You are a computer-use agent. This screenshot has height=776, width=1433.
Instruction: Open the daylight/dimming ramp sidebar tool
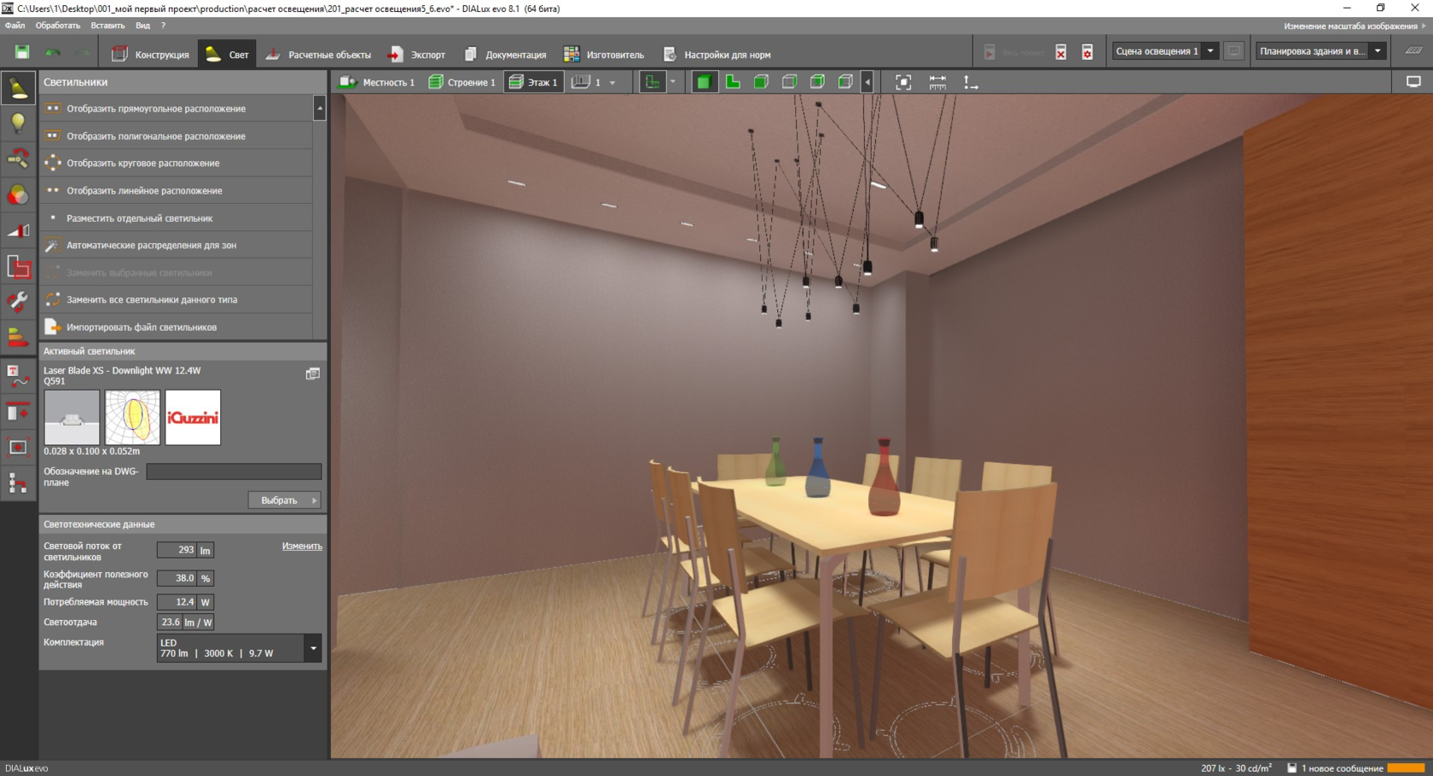(x=18, y=231)
